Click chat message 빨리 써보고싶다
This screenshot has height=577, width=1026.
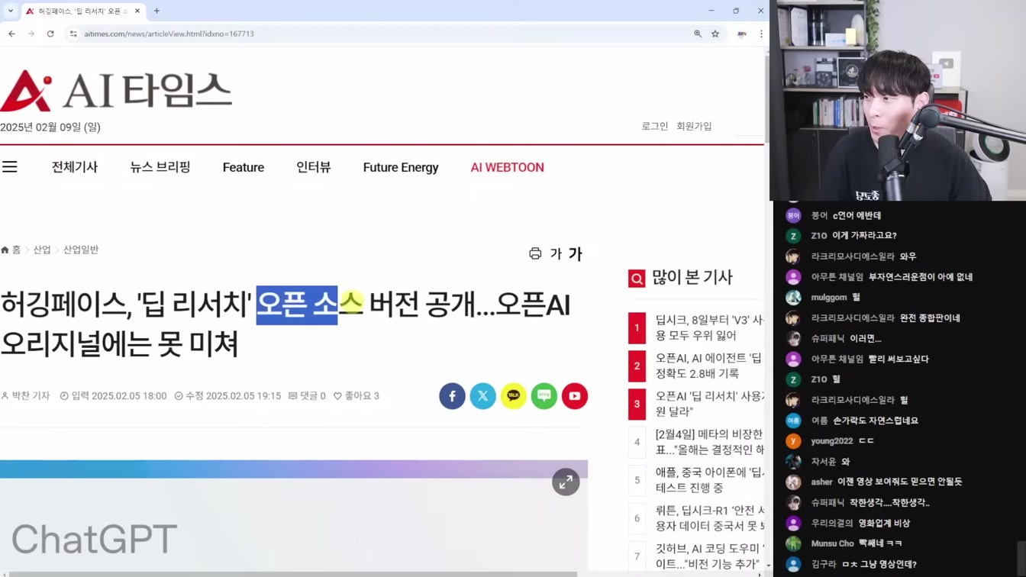pyautogui.click(x=899, y=359)
